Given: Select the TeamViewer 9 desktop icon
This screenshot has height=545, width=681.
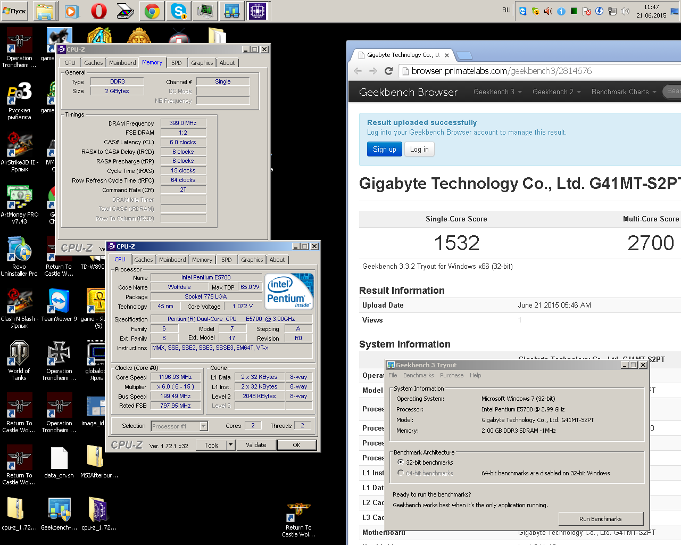Looking at the screenshot, I should (x=59, y=305).
